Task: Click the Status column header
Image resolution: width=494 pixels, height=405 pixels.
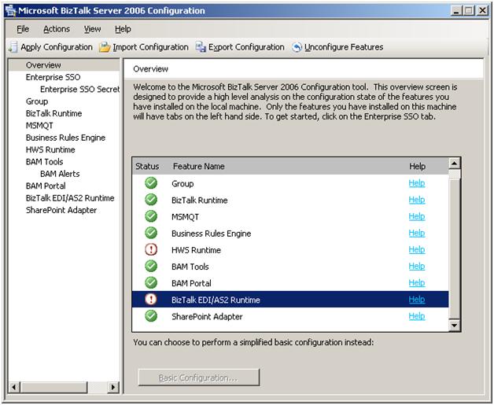Action: click(x=147, y=166)
